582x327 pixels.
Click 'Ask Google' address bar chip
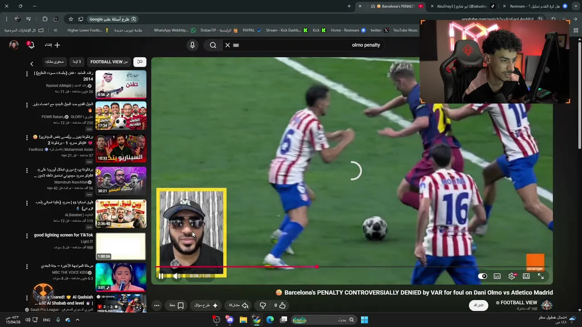click(x=112, y=19)
